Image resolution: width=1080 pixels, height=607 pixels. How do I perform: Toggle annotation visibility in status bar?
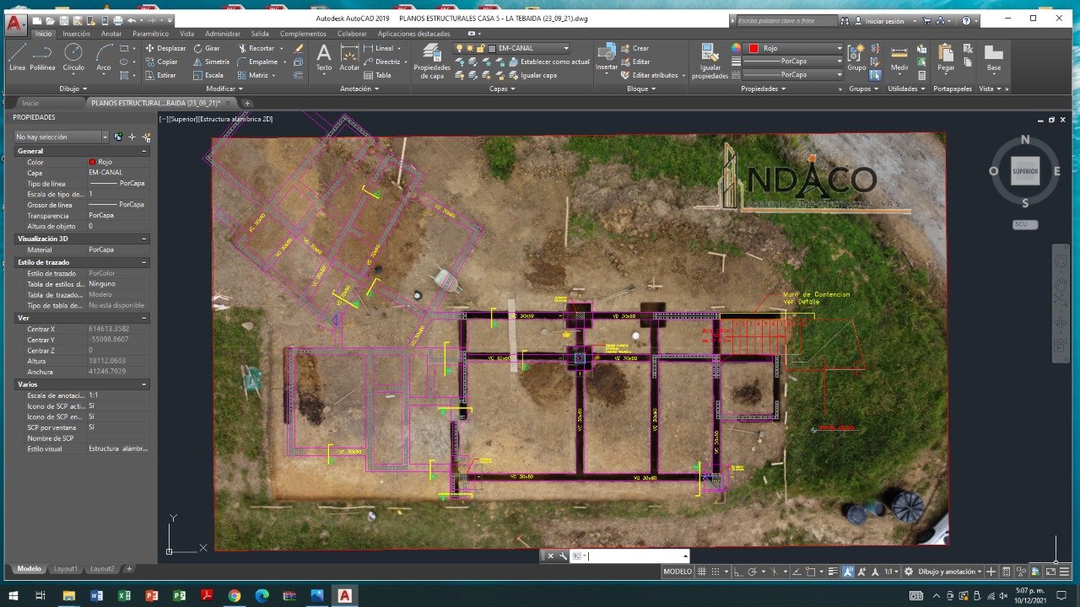click(x=849, y=572)
